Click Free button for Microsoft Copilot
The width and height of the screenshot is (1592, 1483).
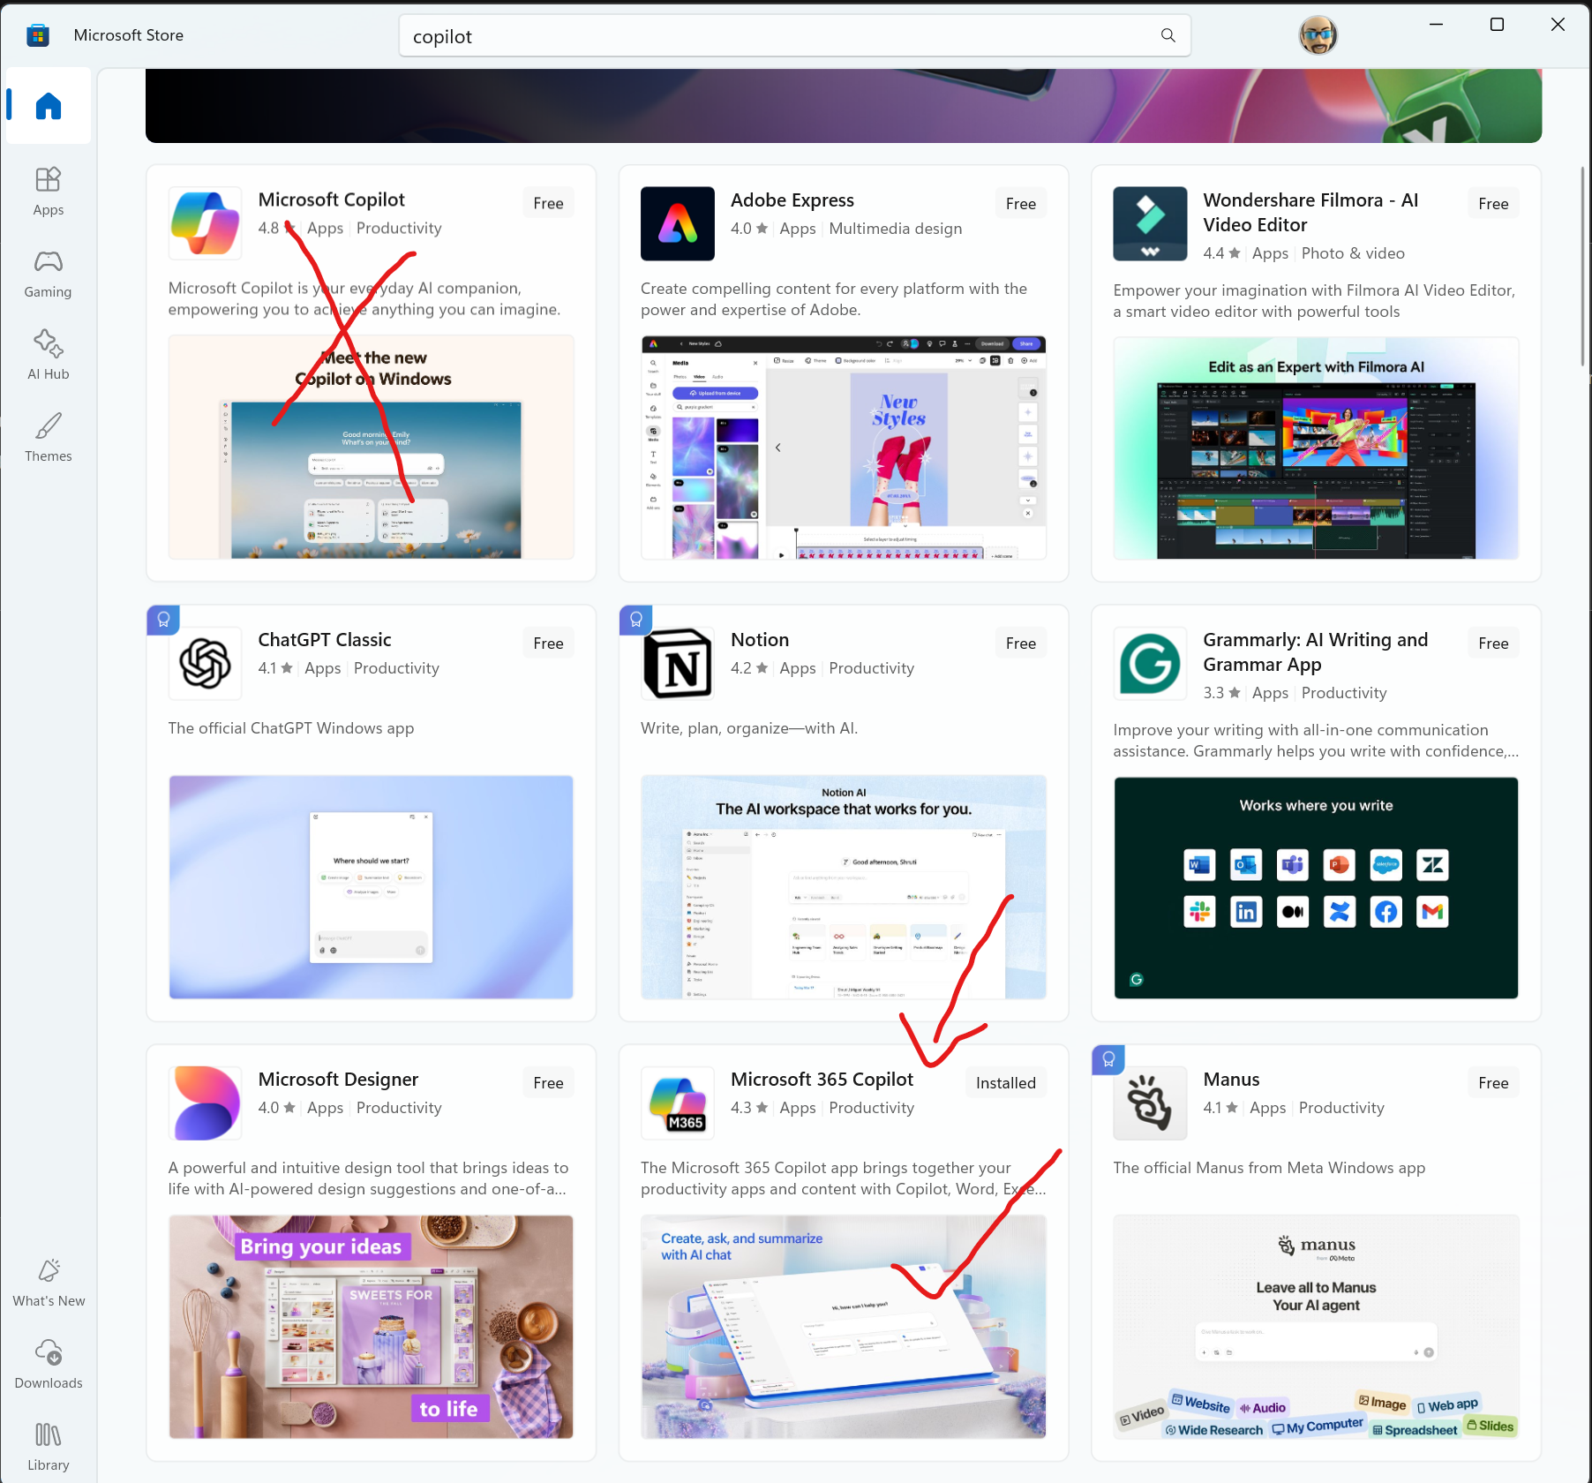click(548, 203)
